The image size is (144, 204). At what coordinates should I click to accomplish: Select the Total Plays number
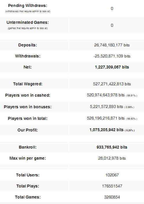point(112,186)
